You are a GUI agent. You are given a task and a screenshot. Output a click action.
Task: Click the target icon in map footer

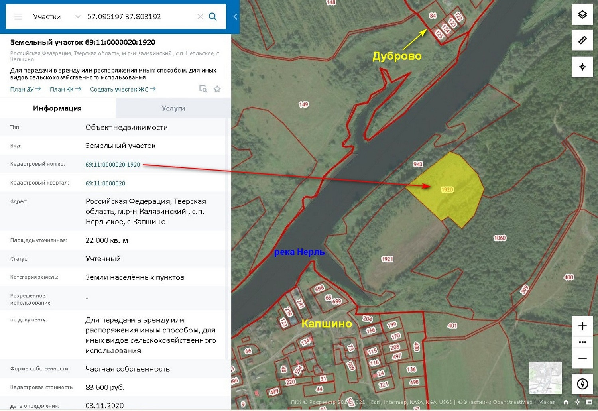point(577,402)
